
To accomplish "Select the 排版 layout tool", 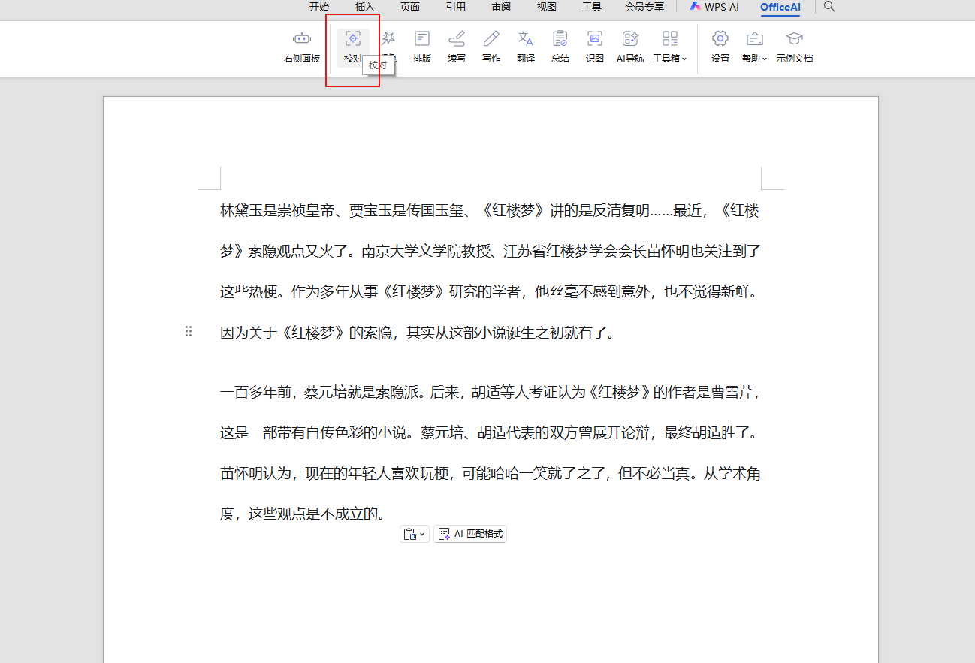I will coord(422,47).
